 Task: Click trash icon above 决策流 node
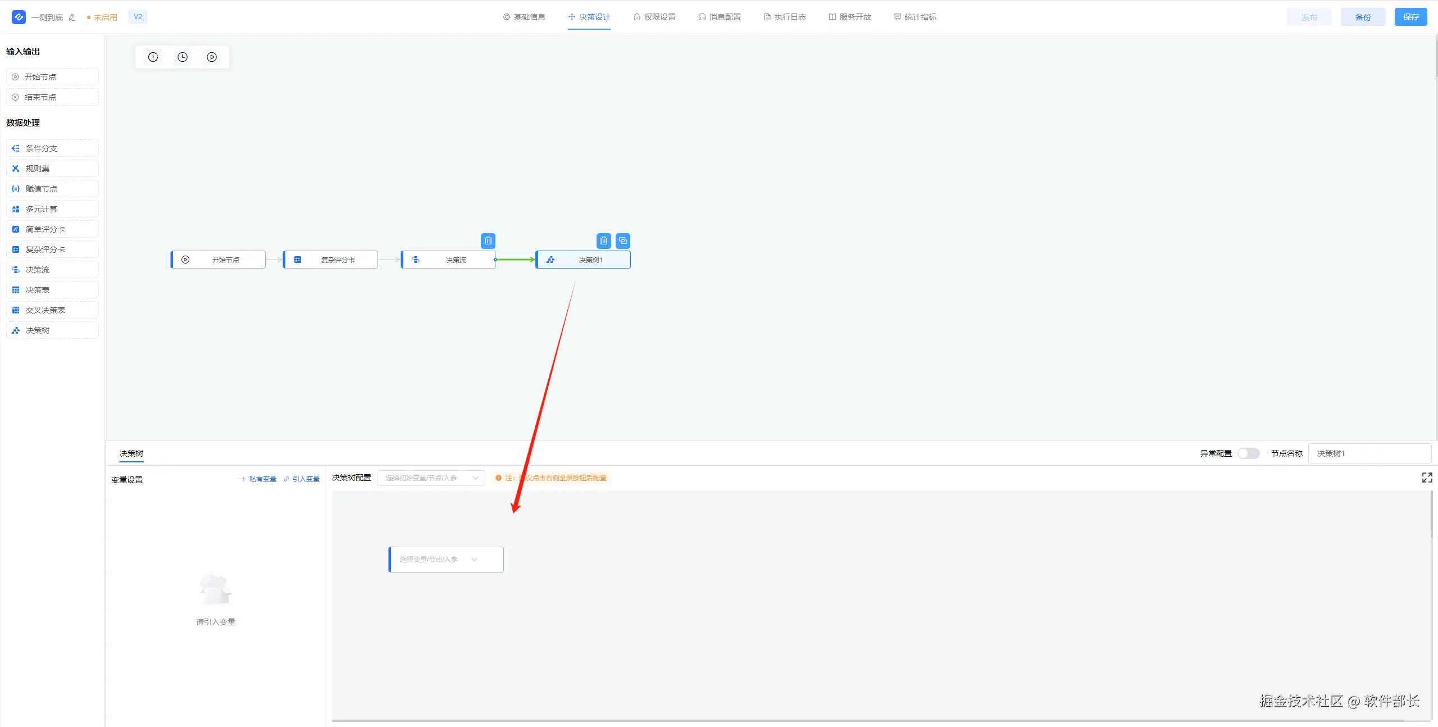(x=488, y=241)
